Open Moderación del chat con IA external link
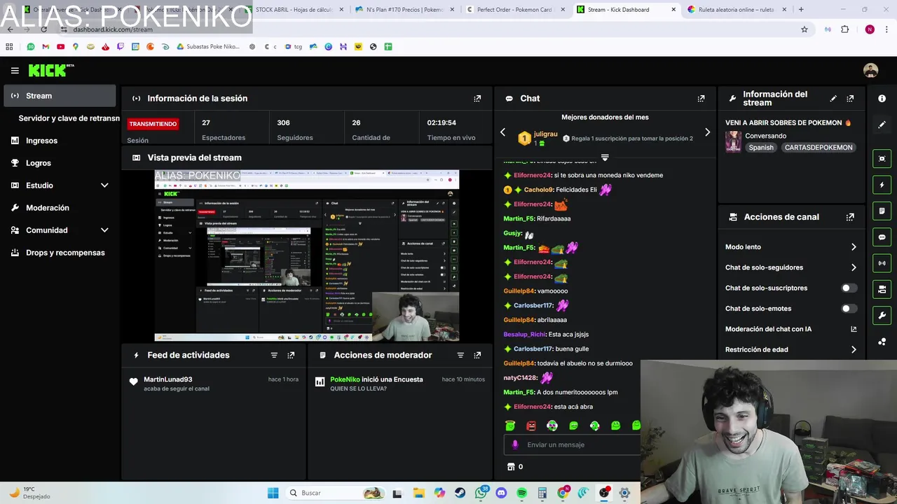 tap(854, 329)
